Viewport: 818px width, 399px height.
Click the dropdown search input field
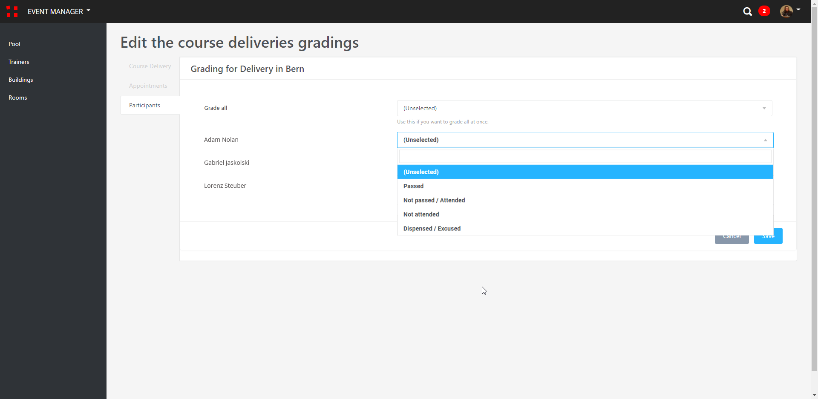pos(585,156)
